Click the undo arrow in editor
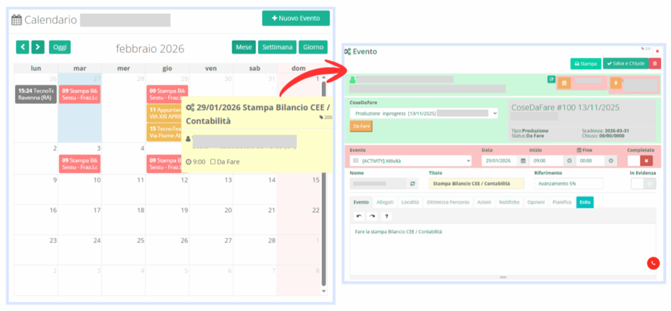Image resolution: width=671 pixels, height=311 pixels. 358,216
